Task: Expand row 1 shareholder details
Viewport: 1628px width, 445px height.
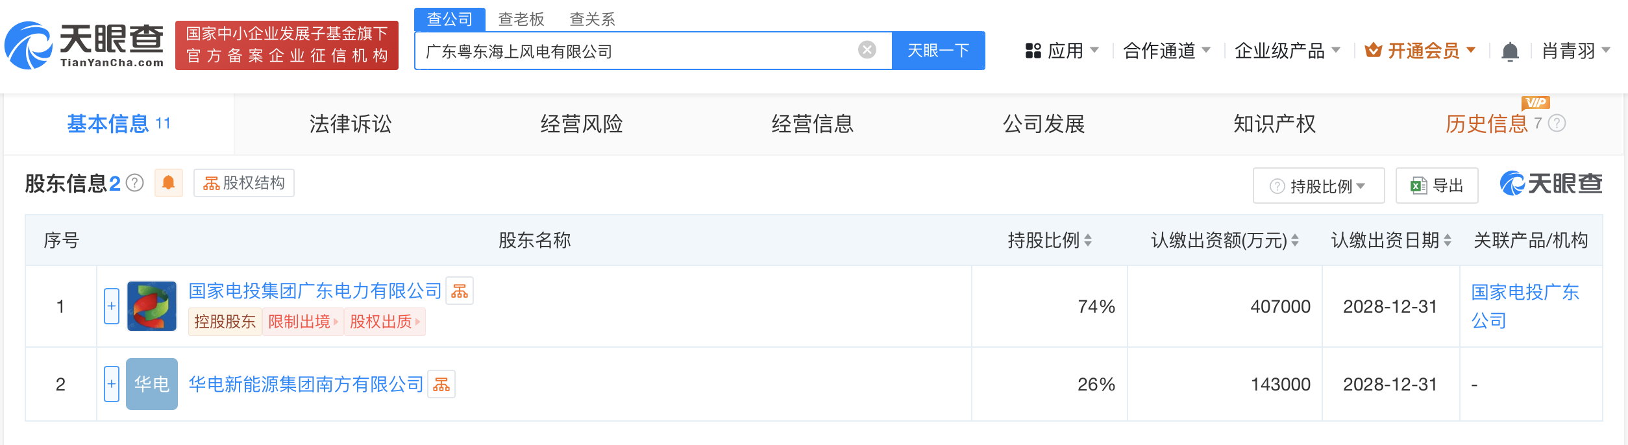Action: point(112,306)
